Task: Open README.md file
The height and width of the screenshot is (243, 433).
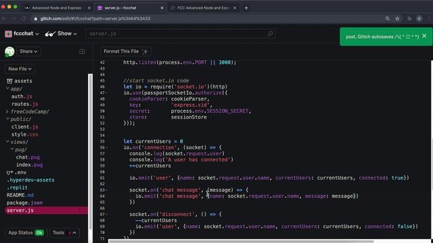Action: pyautogui.click(x=20, y=195)
